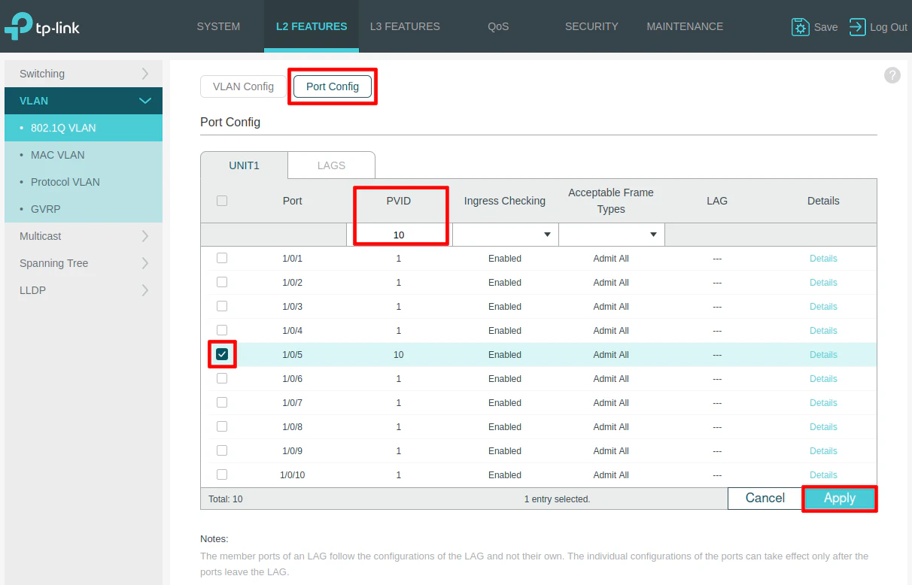This screenshot has width=912, height=585.
Task: Expand the Multicast sidebar section
Action: point(84,236)
